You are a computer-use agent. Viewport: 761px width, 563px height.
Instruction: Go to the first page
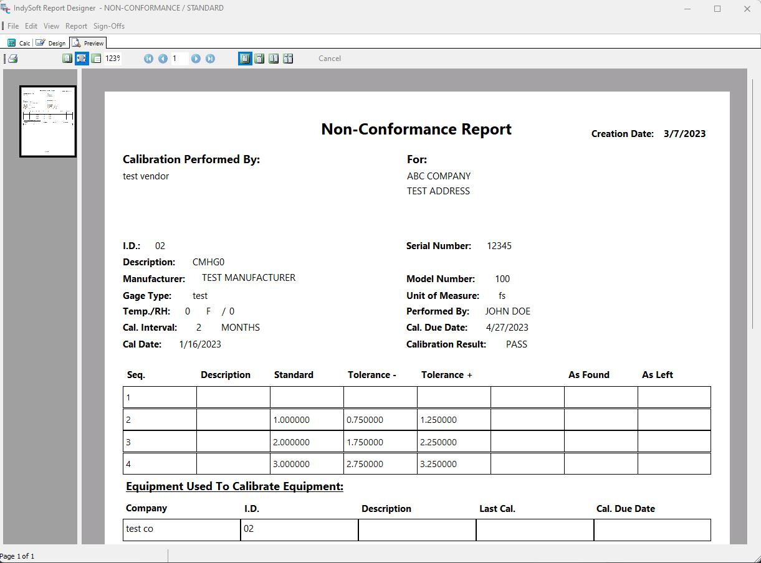tap(148, 59)
